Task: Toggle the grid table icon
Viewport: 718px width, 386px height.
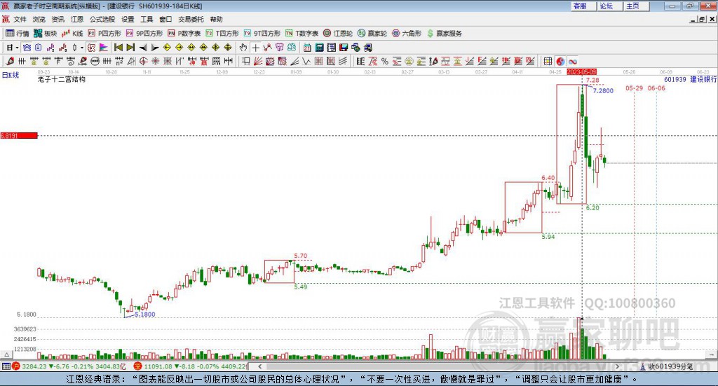Action: click(x=548, y=61)
